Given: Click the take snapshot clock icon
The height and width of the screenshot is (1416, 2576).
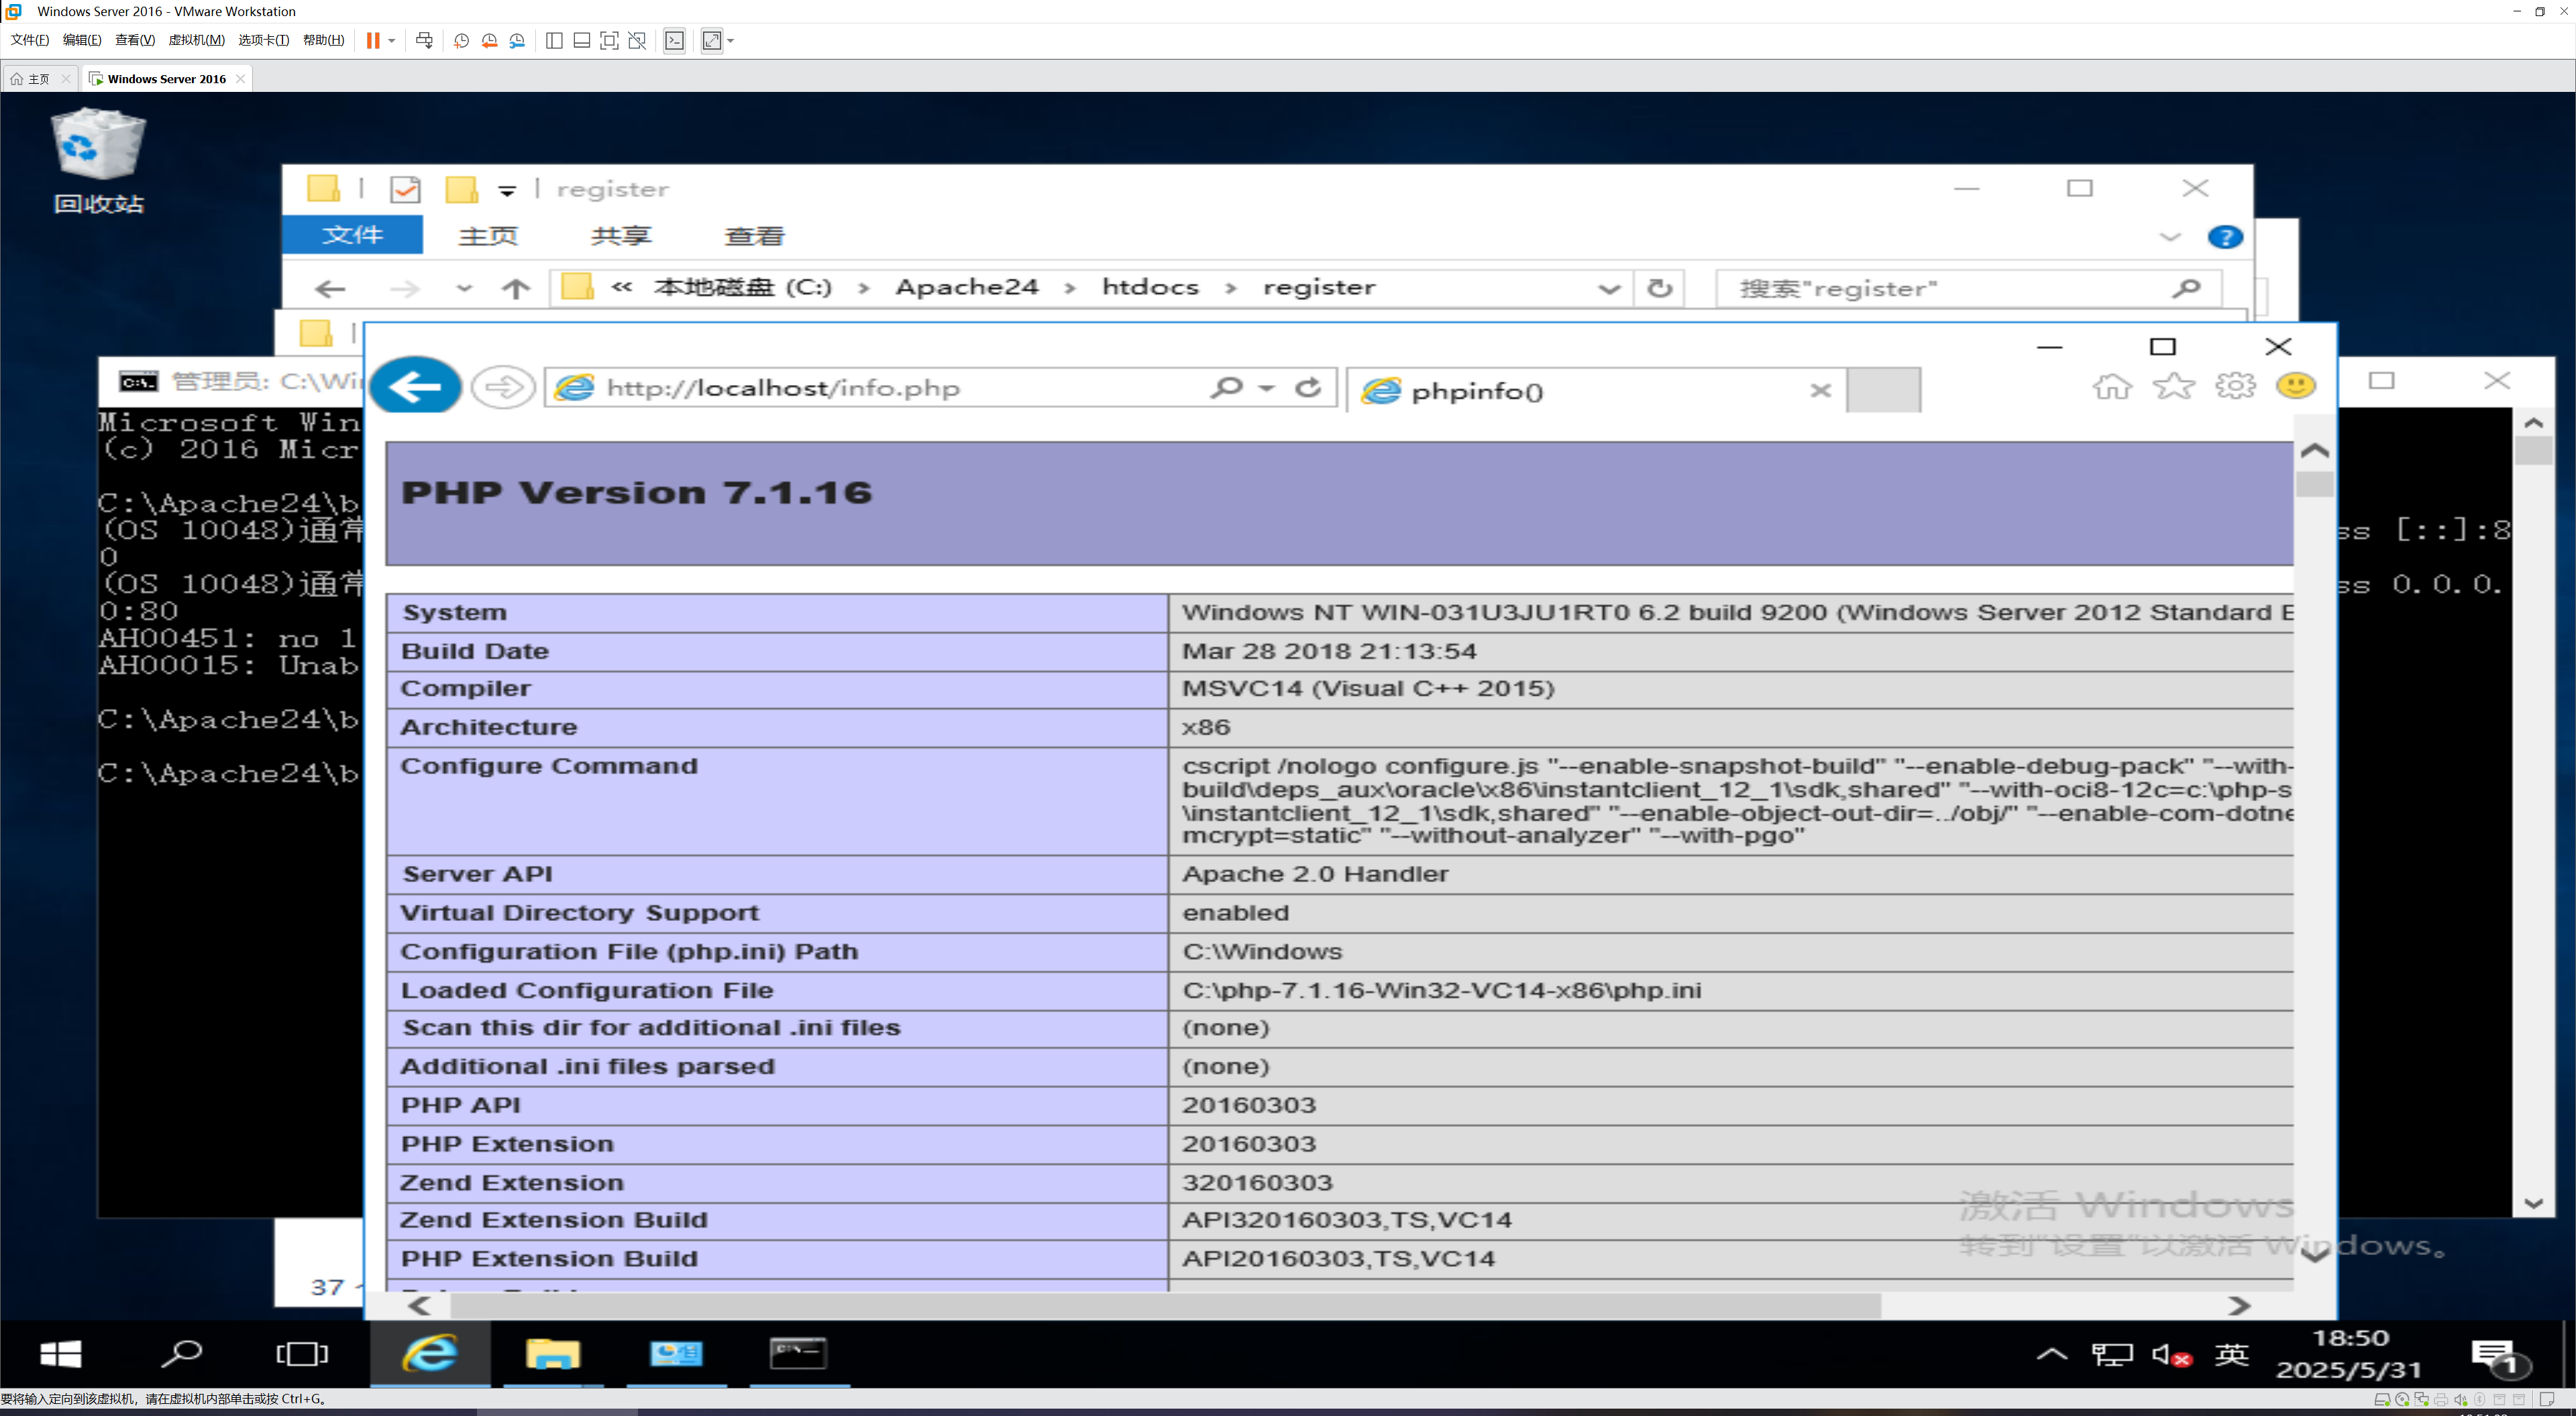Looking at the screenshot, I should pos(461,41).
